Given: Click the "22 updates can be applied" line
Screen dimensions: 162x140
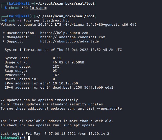Looking at the screenshot, I should pos(40,100).
